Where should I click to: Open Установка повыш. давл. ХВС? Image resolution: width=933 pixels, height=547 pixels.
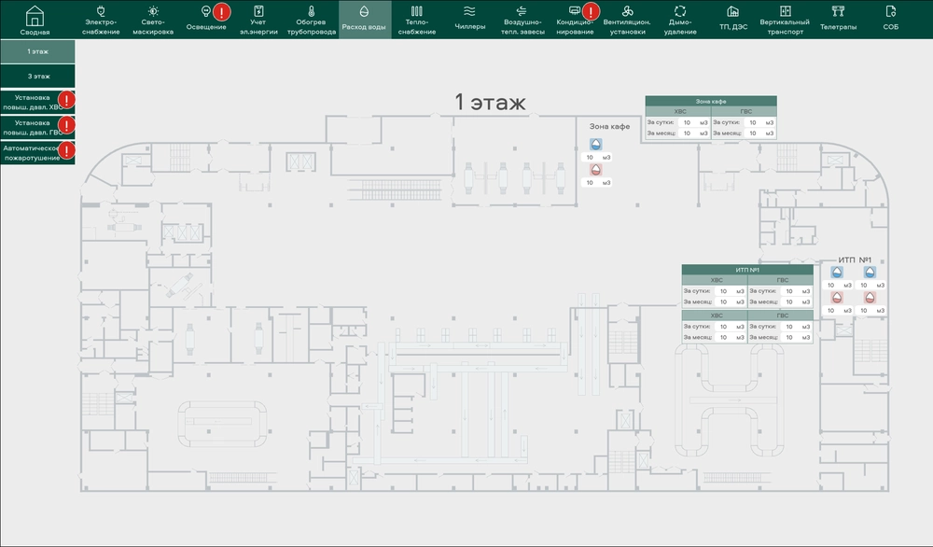(33, 101)
